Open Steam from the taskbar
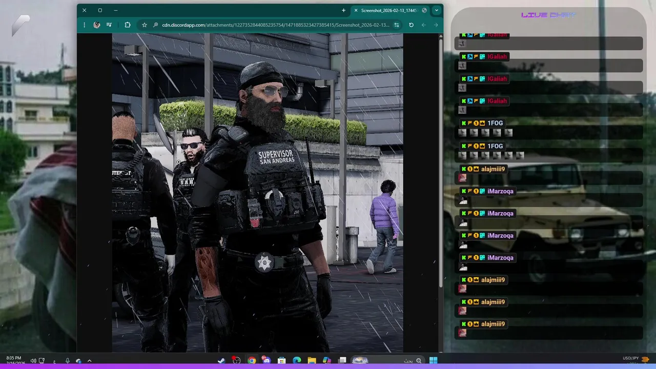Viewport: 656px width, 369px height. 221,361
